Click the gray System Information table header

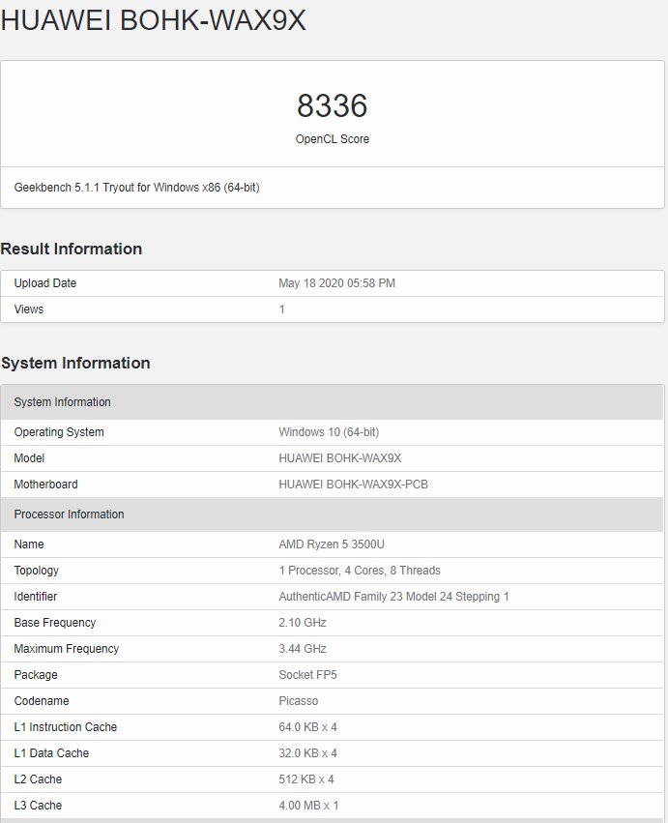pyautogui.click(x=332, y=402)
